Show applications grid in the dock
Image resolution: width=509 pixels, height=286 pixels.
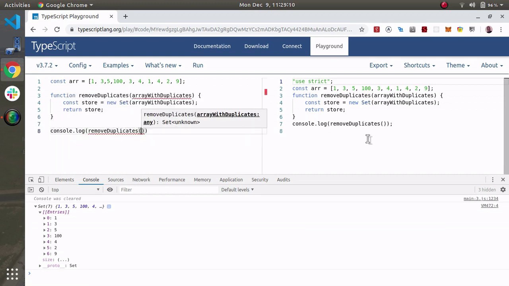click(12, 274)
